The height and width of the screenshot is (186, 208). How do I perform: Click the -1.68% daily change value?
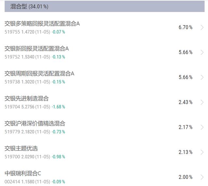[x=58, y=107]
